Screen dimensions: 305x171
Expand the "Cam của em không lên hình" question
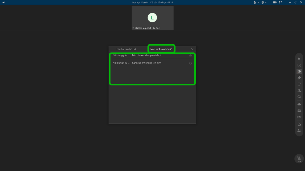click(190, 63)
